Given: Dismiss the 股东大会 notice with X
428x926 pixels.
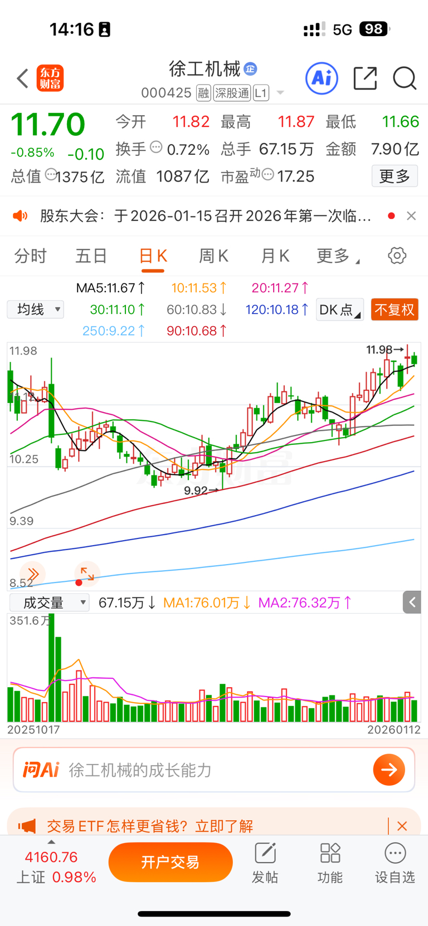Looking at the screenshot, I should (411, 216).
